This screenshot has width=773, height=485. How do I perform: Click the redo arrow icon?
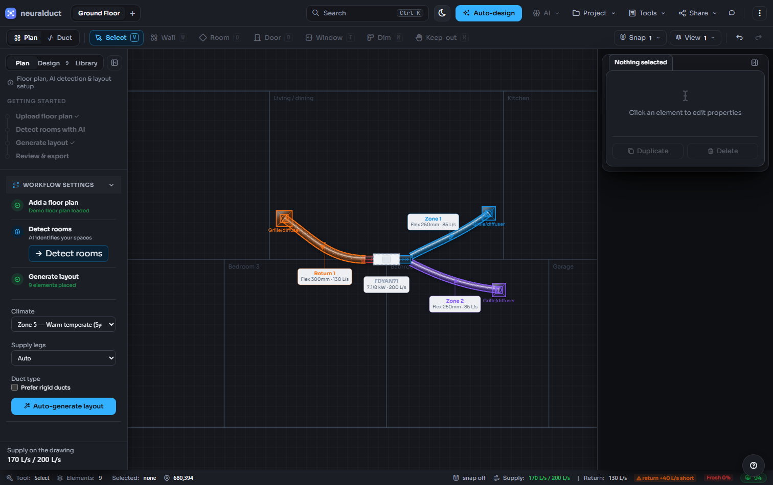tap(759, 38)
